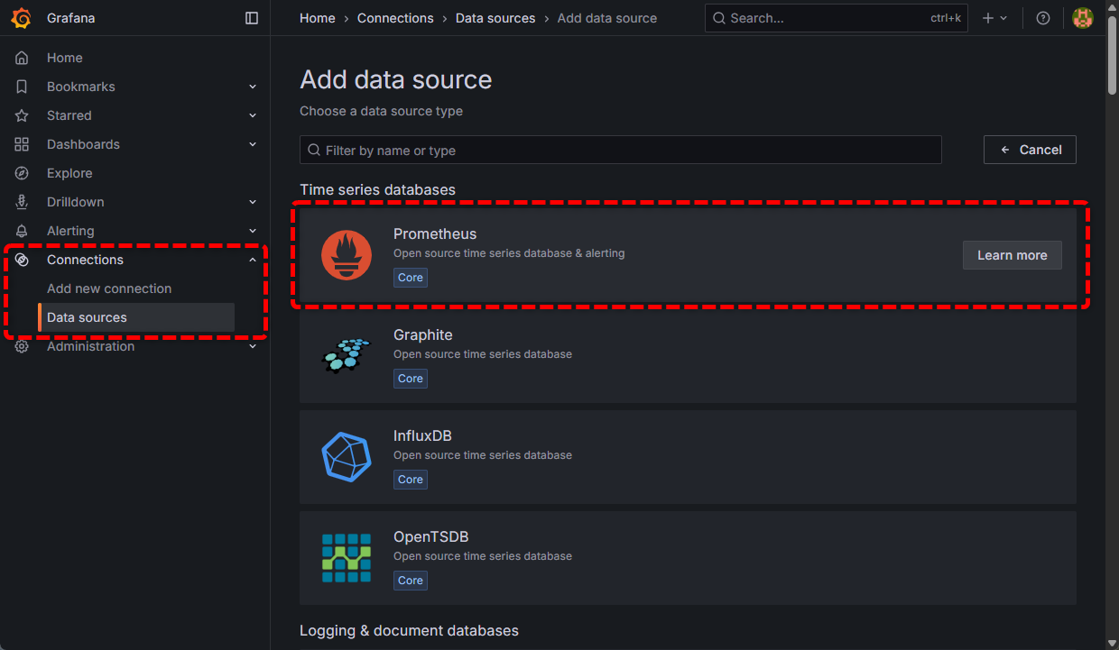Click the Core badge on Graphite
The image size is (1119, 650).
click(x=411, y=379)
